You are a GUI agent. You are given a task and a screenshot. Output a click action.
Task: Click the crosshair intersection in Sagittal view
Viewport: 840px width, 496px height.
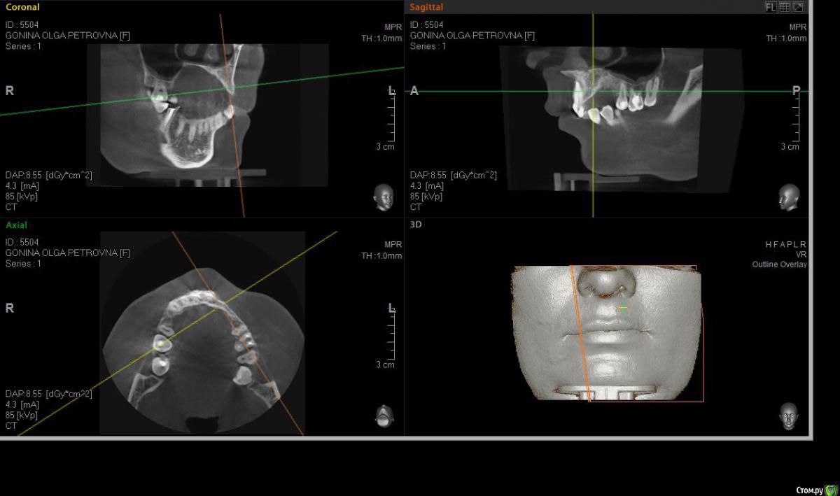[593, 91]
